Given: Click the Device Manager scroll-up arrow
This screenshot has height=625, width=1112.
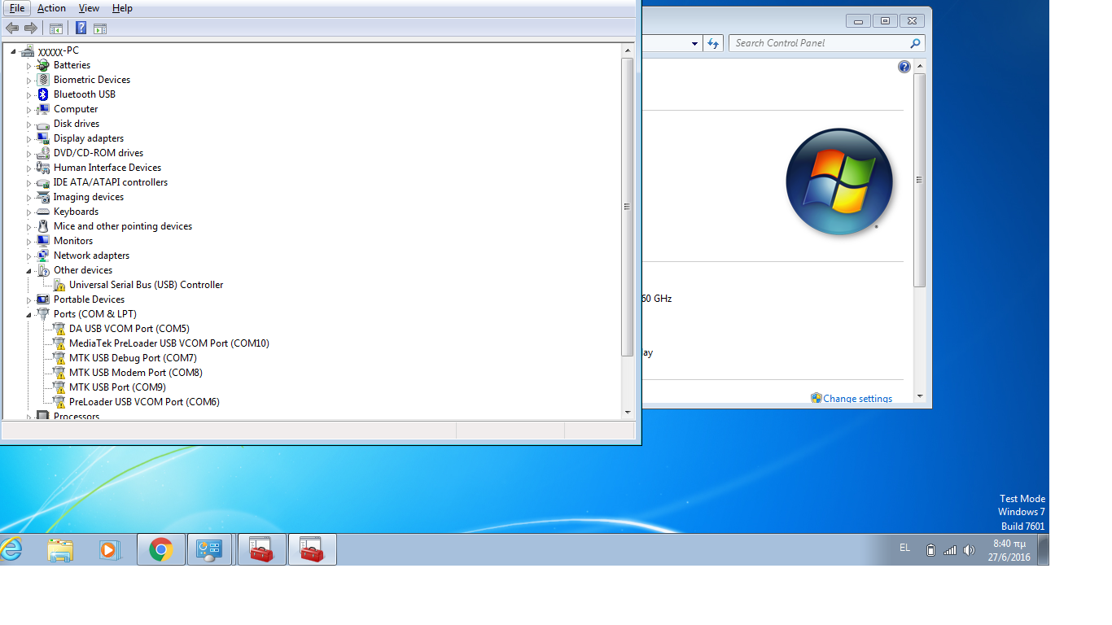Looking at the screenshot, I should (x=628, y=50).
